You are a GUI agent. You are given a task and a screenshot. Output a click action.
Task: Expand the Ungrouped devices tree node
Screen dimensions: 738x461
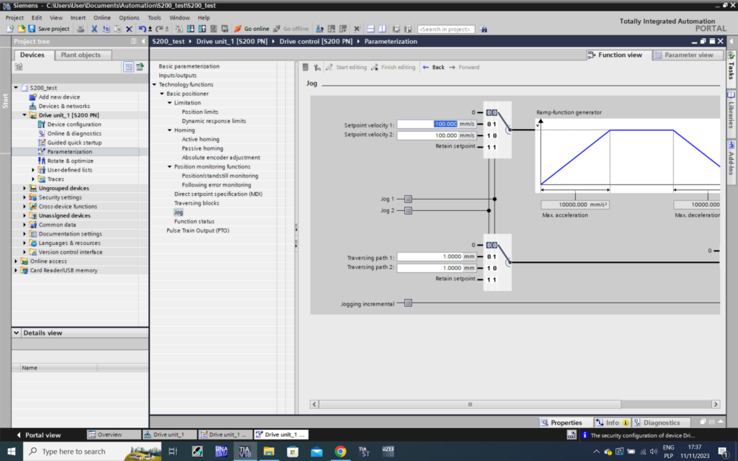coord(25,188)
